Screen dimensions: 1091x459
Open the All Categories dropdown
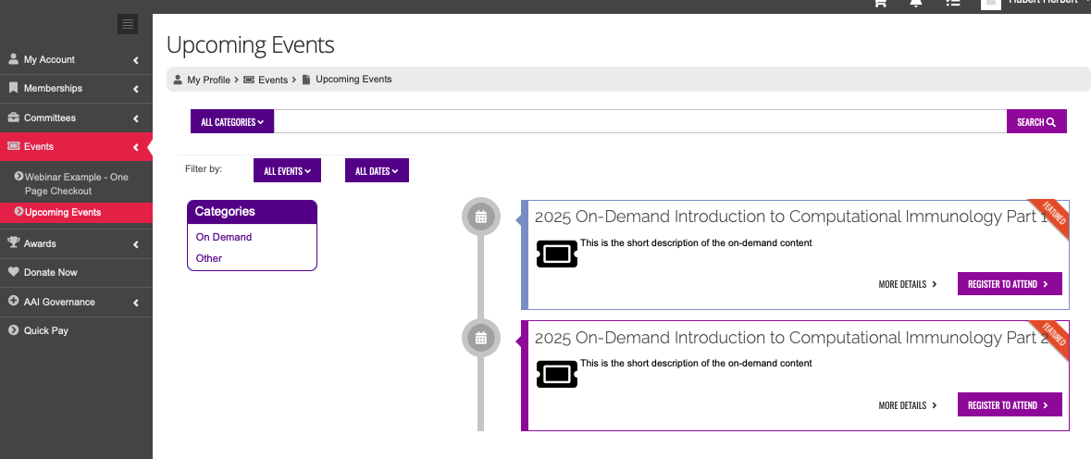coord(232,122)
